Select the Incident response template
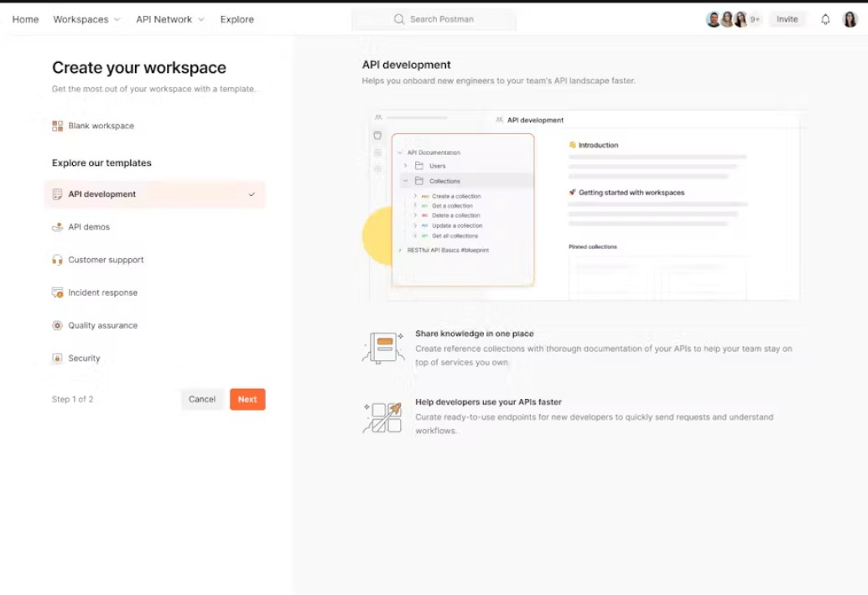 tap(154, 292)
